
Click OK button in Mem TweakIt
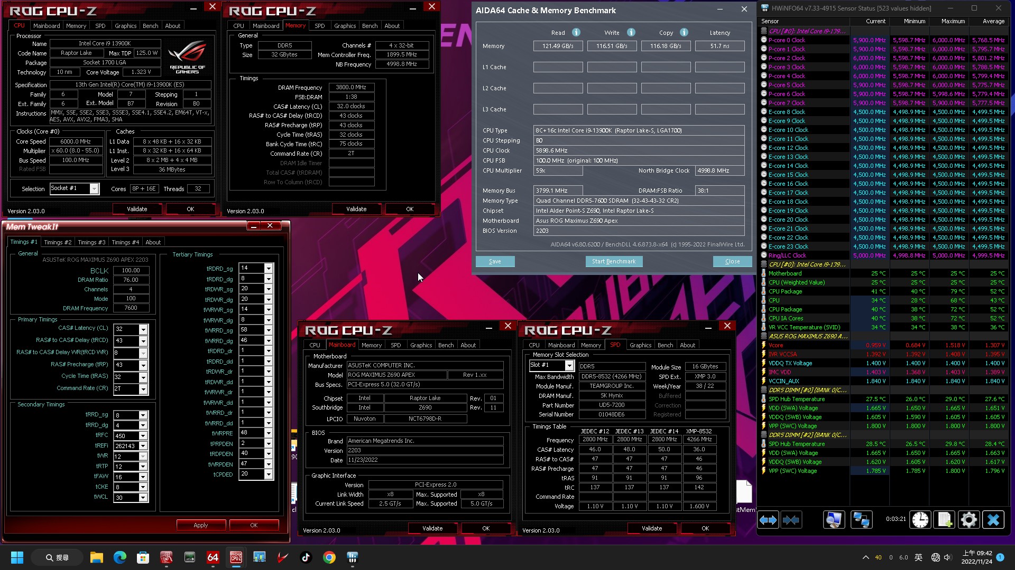click(x=254, y=525)
